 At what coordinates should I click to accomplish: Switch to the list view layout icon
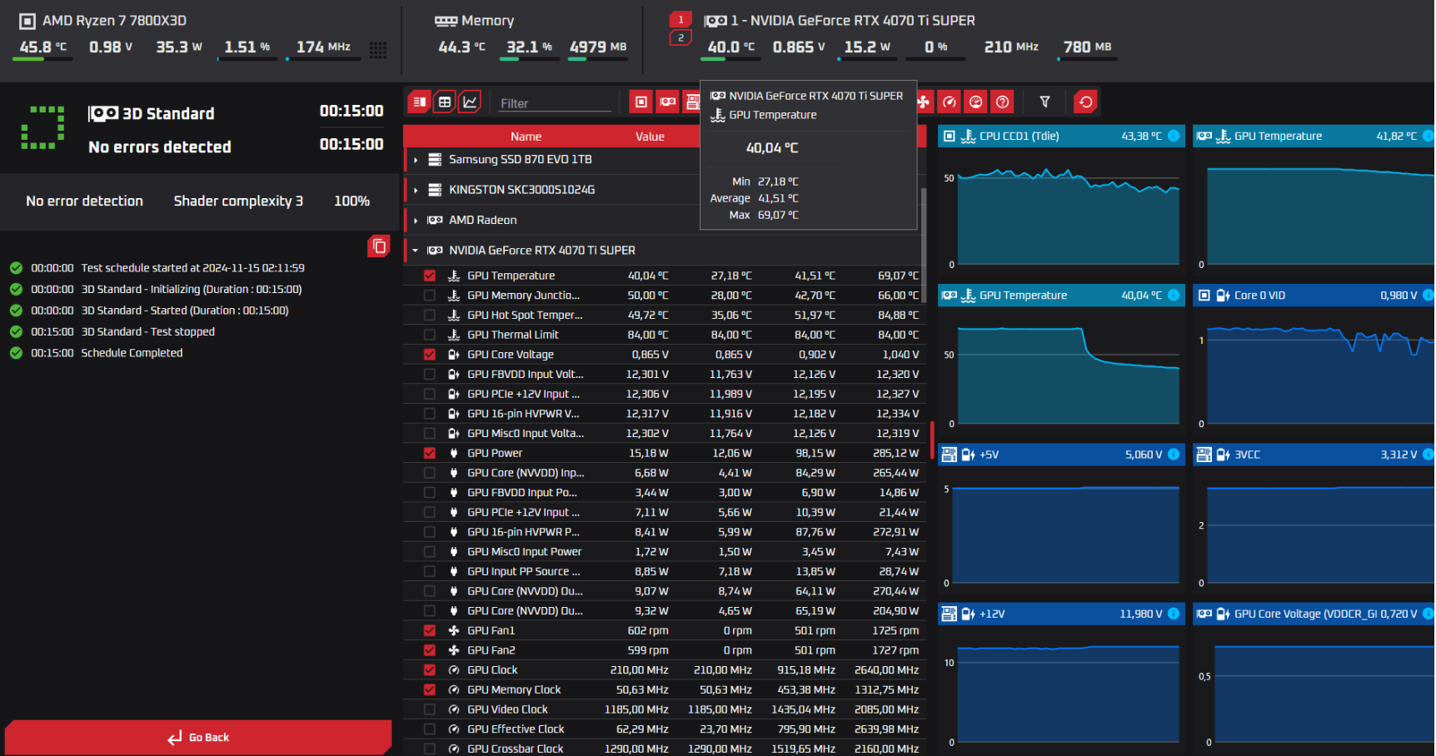pyautogui.click(x=420, y=102)
